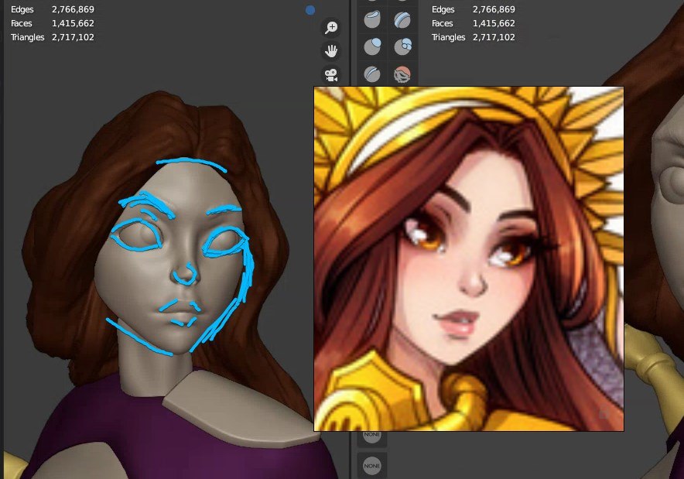Screen dimensions: 684x479
Task: Click the Triangles label in right viewport
Action: point(449,37)
